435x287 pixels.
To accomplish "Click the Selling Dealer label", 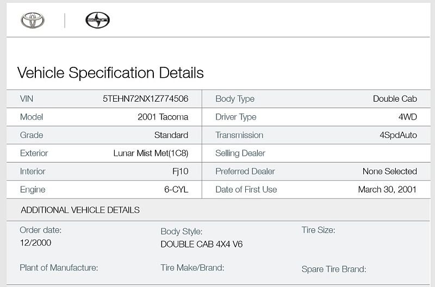I will coord(240,153).
